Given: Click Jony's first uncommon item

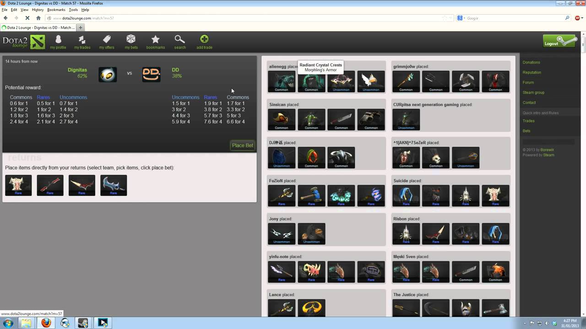Looking at the screenshot, I should pyautogui.click(x=282, y=233).
